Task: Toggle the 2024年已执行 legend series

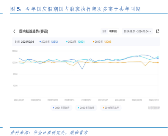Action: pyautogui.click(x=61, y=108)
